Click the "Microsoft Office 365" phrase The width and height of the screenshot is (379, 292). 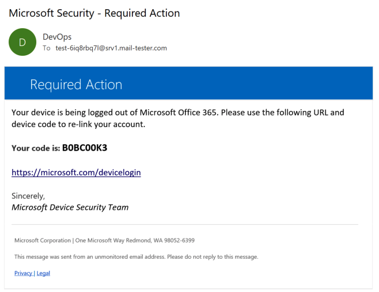[179, 112]
